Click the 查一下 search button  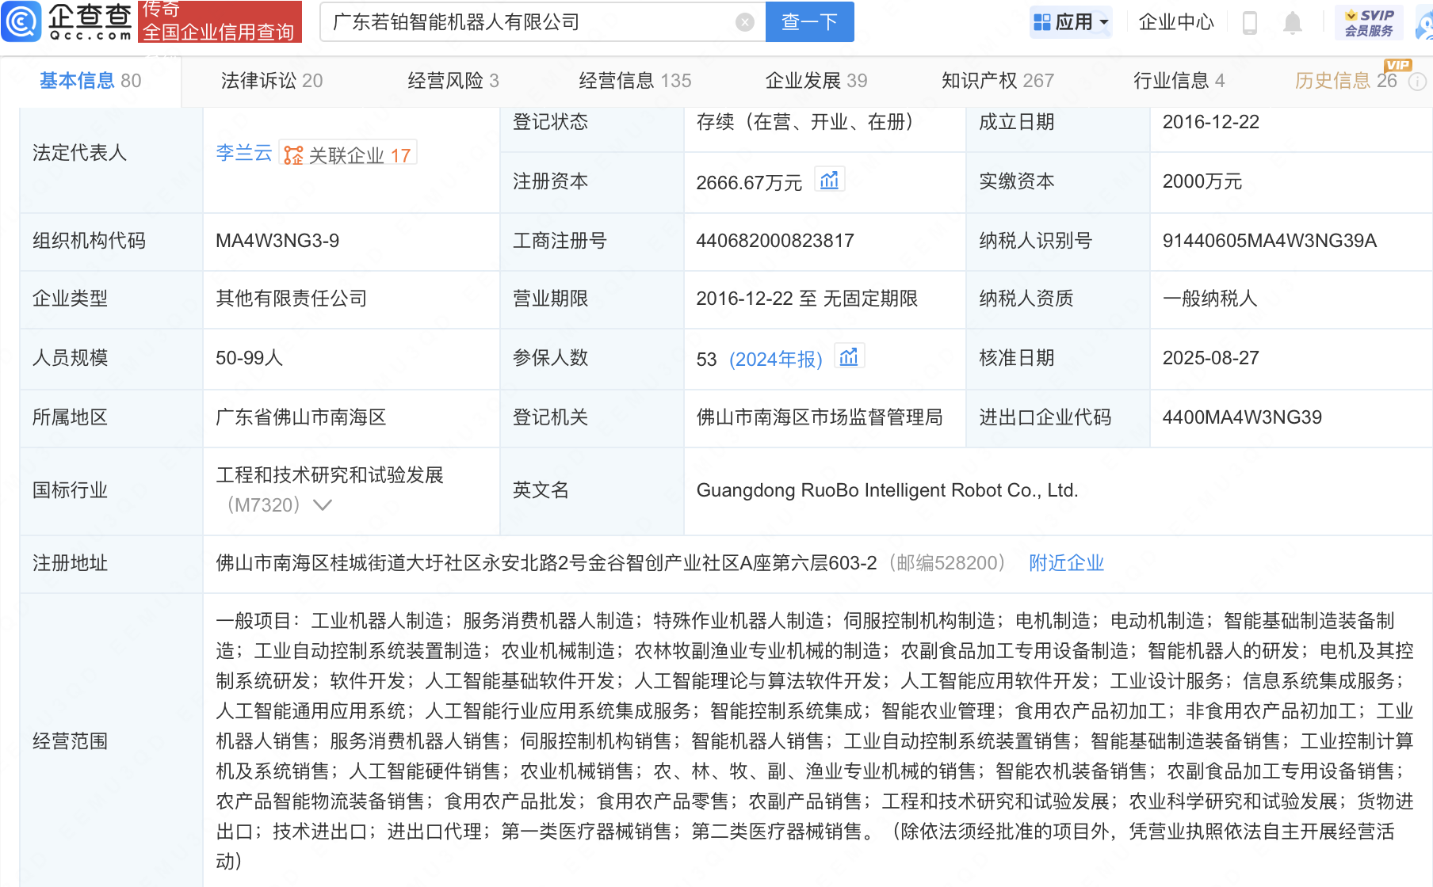click(x=809, y=21)
